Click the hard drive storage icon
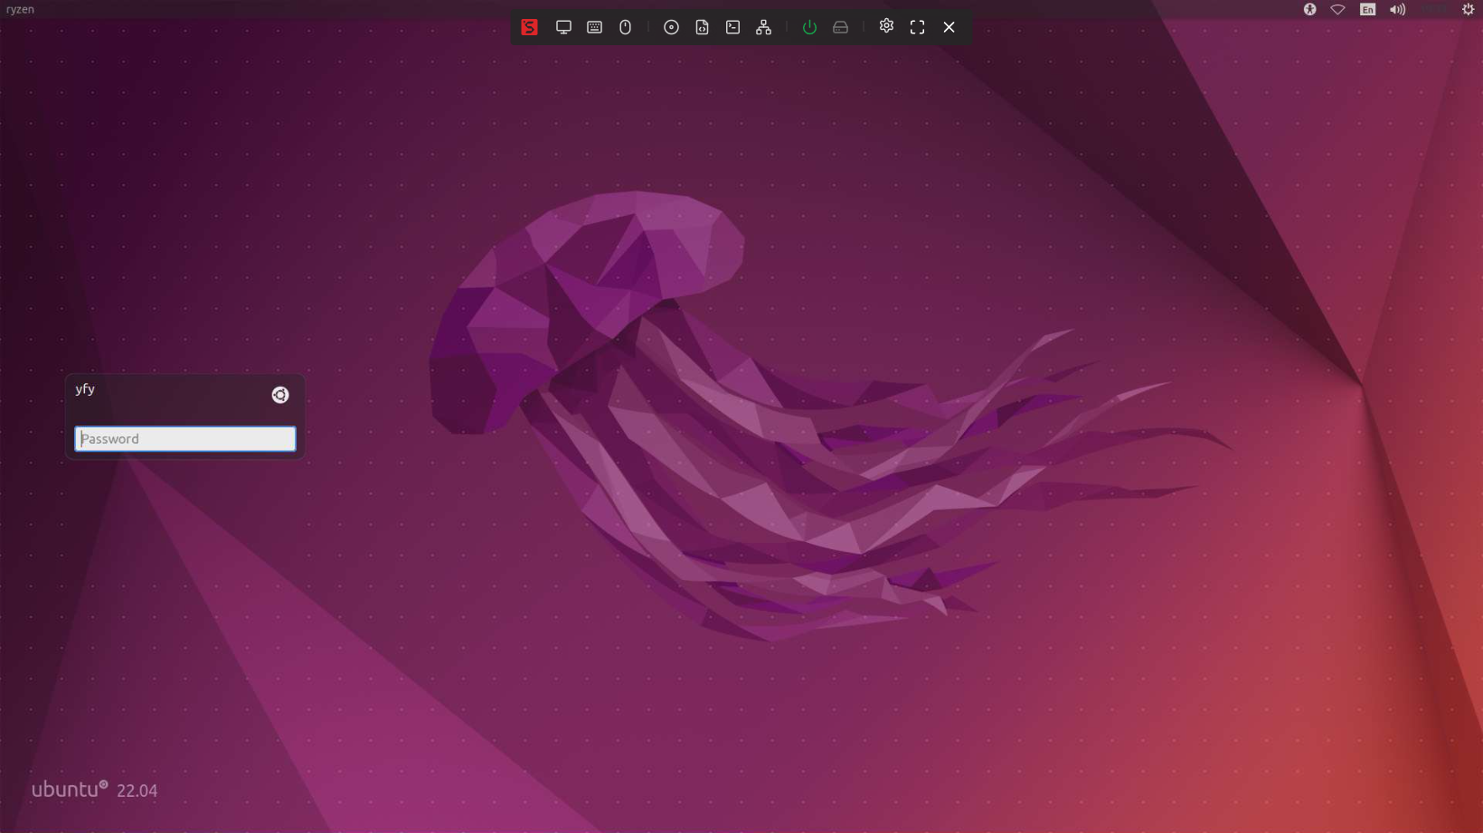The height and width of the screenshot is (833, 1483). click(840, 27)
